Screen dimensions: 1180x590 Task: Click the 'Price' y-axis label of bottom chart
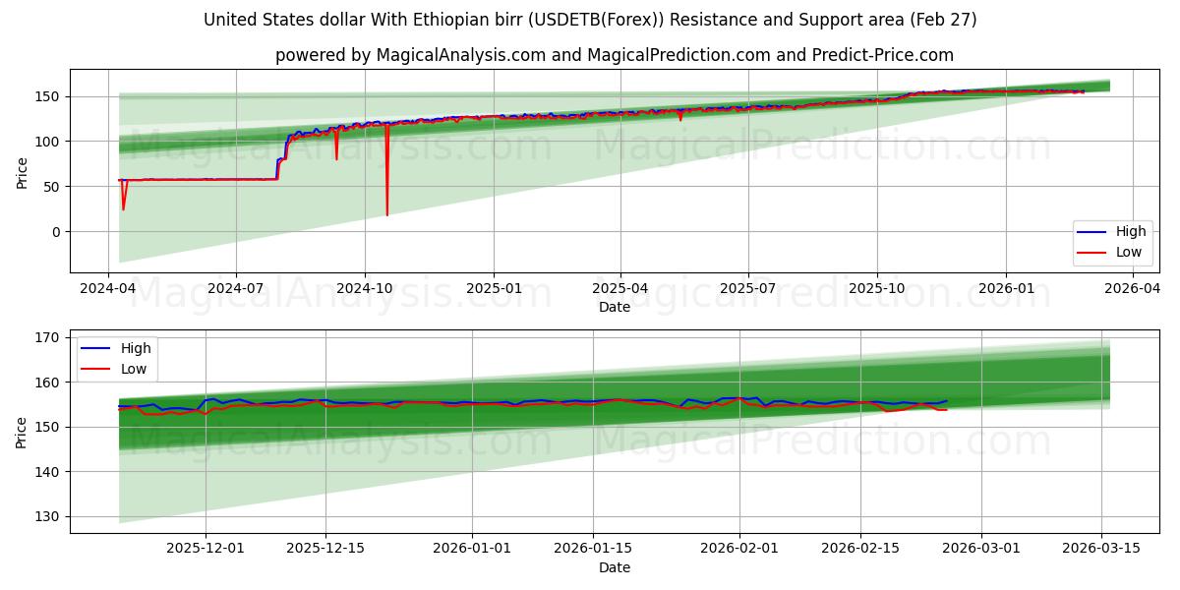tap(22, 432)
